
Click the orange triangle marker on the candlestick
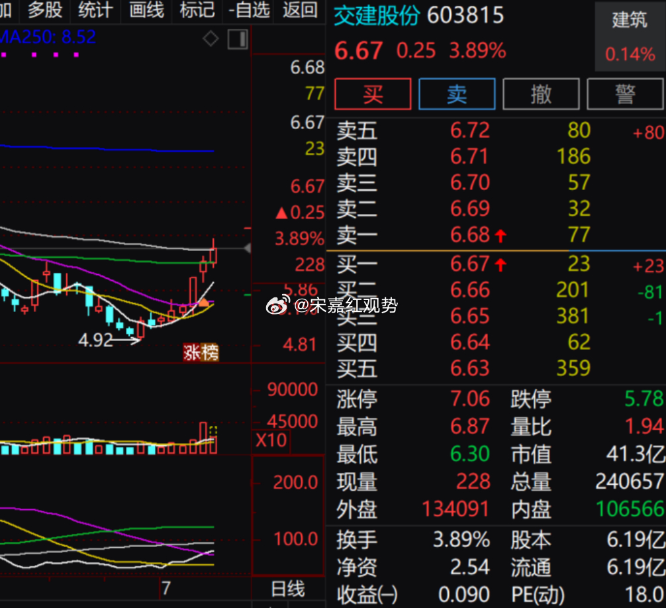coord(204,303)
